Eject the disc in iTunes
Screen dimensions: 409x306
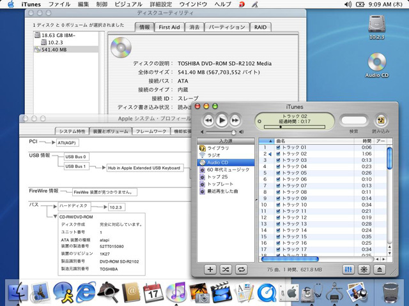[380, 270]
